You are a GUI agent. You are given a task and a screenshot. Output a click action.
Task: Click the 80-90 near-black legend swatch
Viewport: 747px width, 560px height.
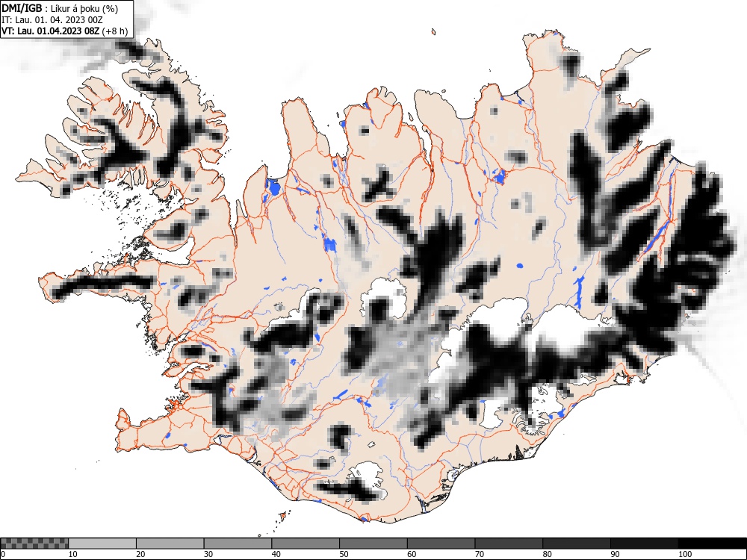(x=577, y=544)
